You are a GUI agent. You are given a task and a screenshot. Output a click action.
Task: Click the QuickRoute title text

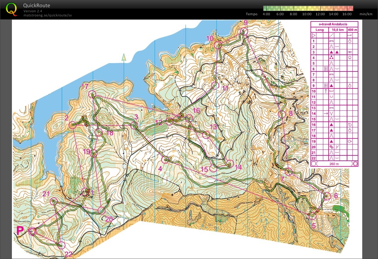point(37,6)
